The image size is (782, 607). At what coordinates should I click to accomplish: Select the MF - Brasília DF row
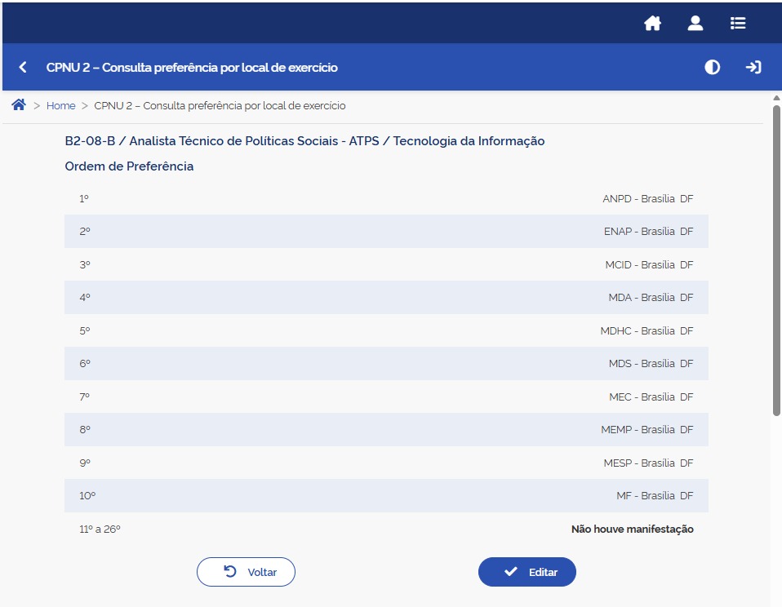pyautogui.click(x=387, y=495)
